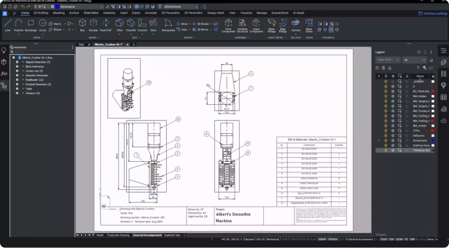Open the All layer filter dropdown
Screen dimensions: 449x248
414,60
